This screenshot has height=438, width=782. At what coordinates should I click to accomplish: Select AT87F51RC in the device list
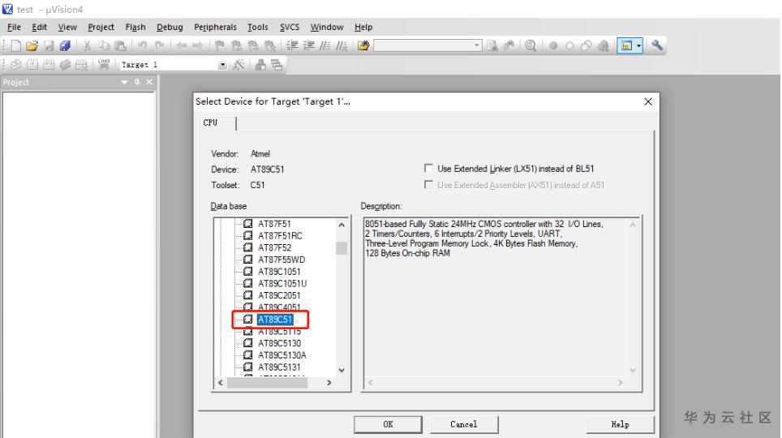tap(280, 236)
